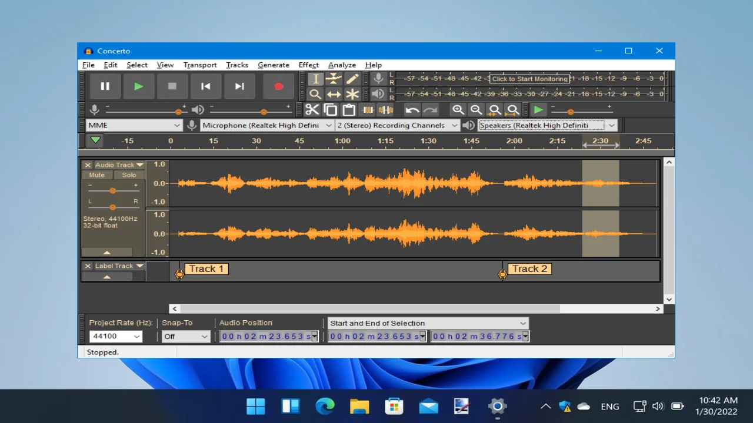
Task: Click the red Record button
Action: (x=279, y=86)
